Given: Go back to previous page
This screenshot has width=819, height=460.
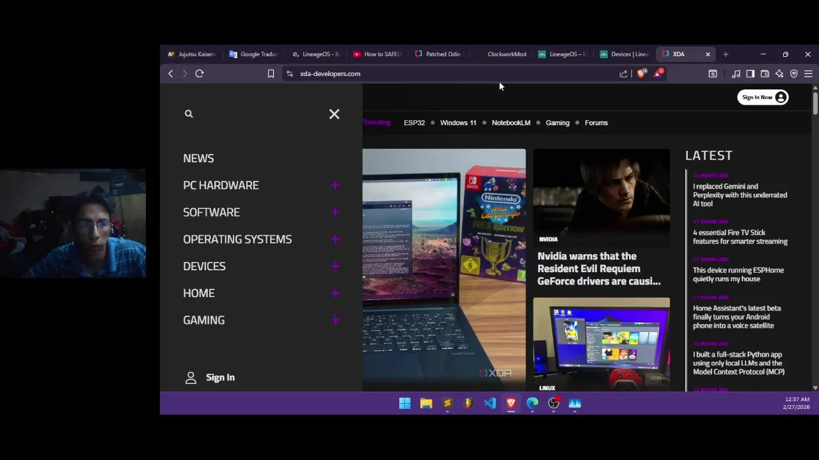Looking at the screenshot, I should pos(171,73).
